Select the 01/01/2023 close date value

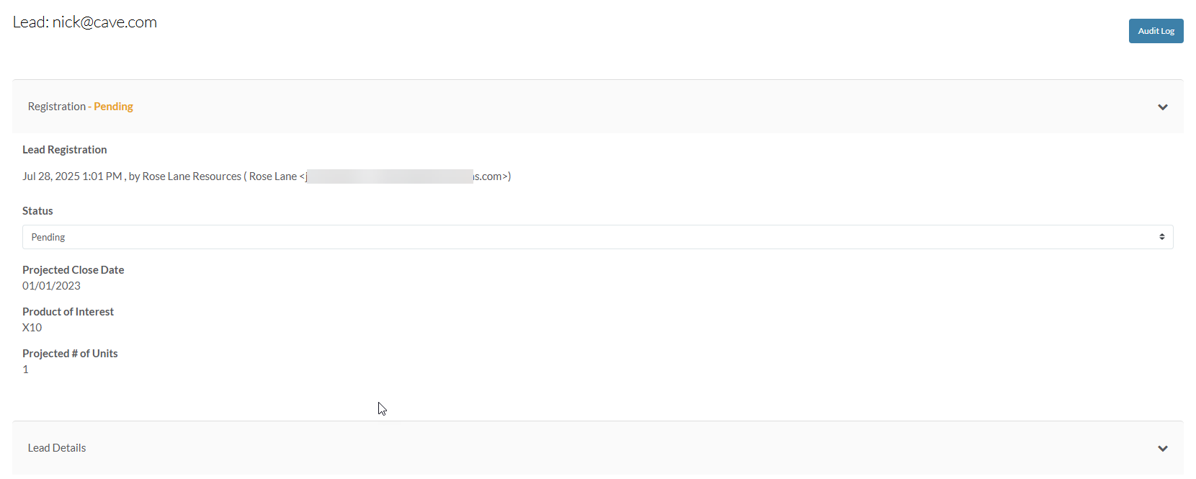(51, 286)
